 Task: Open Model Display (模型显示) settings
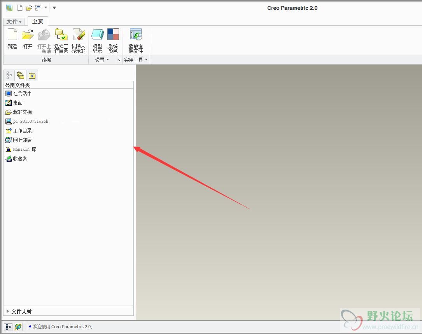pyautogui.click(x=97, y=41)
